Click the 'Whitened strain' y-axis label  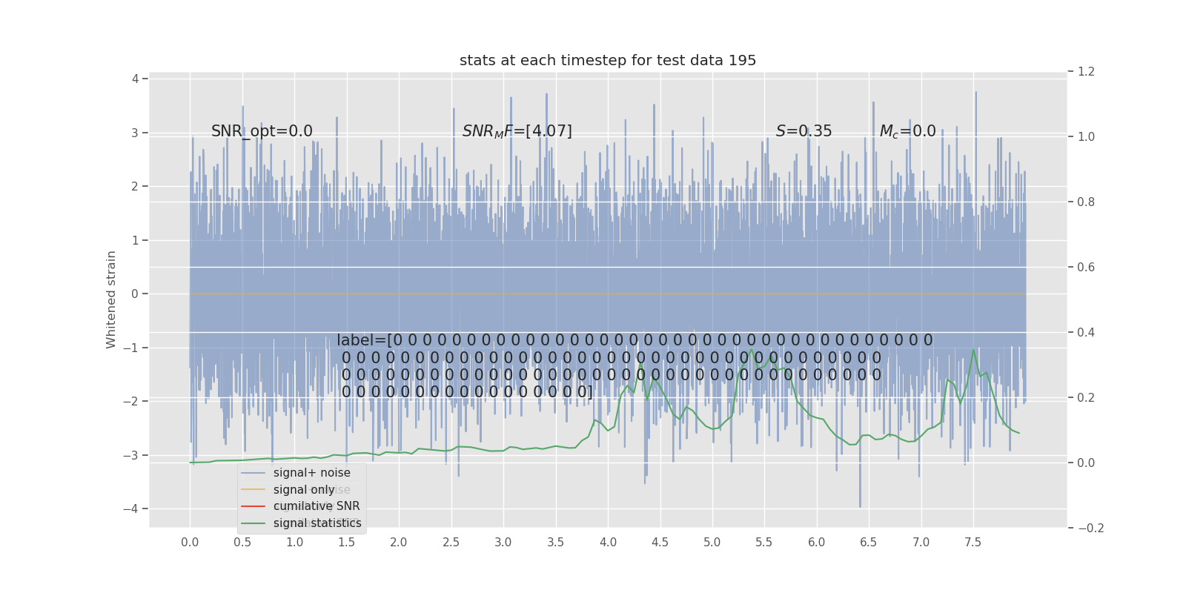pos(111,299)
